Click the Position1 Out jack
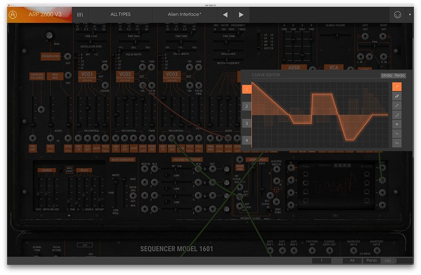 click(x=312, y=251)
